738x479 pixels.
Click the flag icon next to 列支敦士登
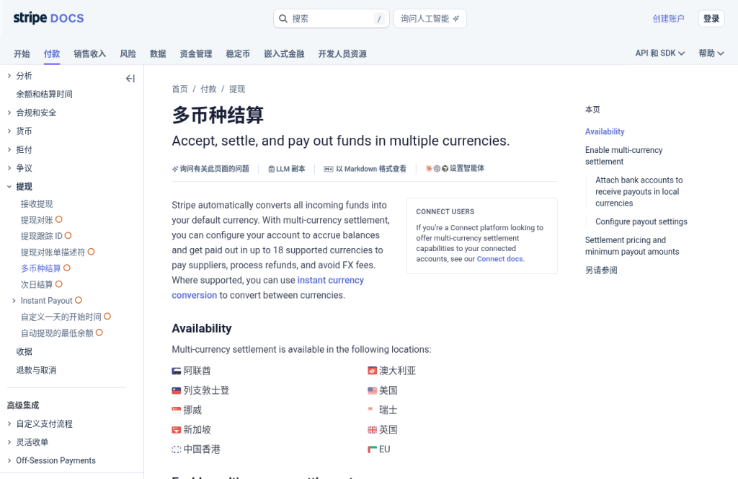click(177, 390)
